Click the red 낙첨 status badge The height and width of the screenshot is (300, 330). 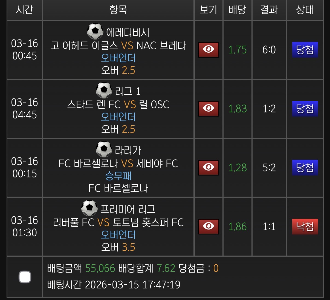pos(305,227)
